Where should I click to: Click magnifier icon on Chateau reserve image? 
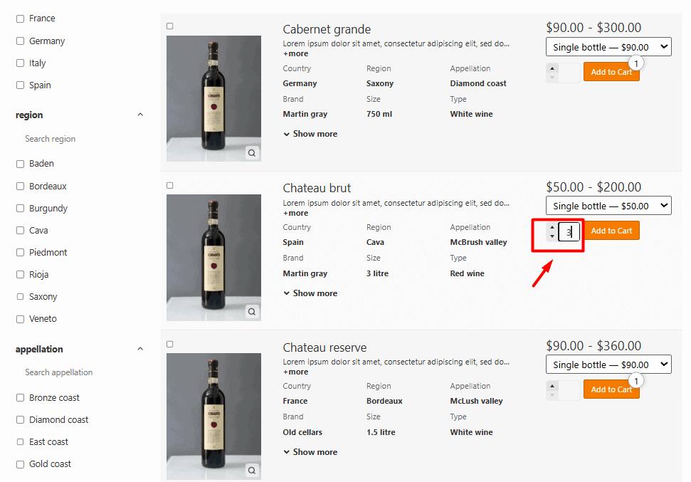coord(252,470)
